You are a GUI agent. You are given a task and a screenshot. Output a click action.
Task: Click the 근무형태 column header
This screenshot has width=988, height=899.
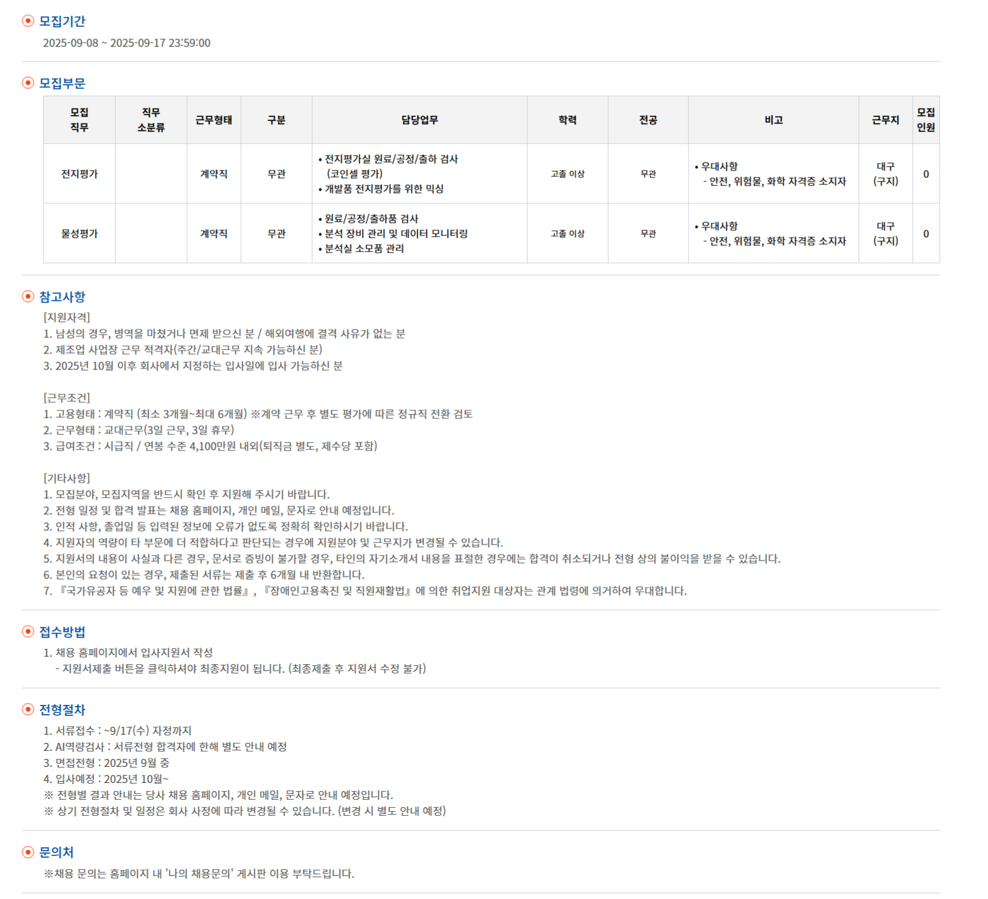click(214, 120)
